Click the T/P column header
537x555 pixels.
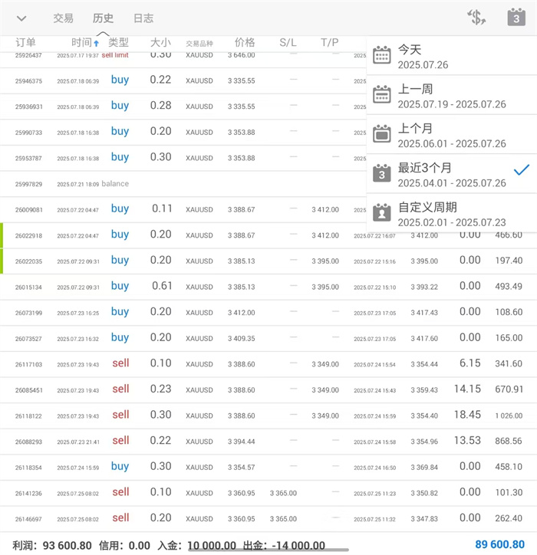(330, 43)
